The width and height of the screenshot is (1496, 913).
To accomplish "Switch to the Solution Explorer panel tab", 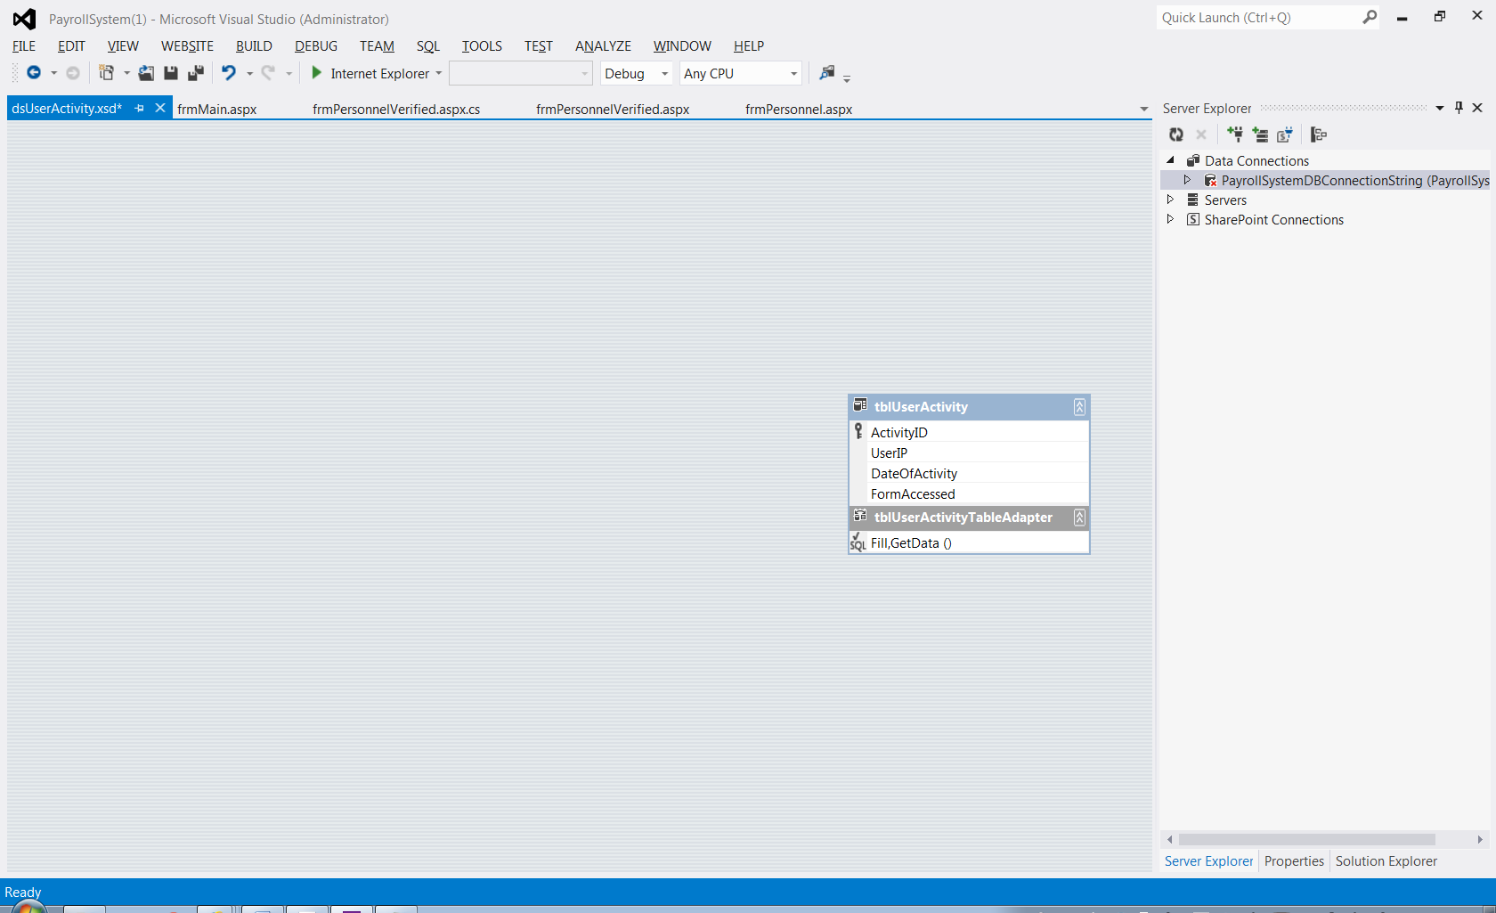I will 1386,861.
